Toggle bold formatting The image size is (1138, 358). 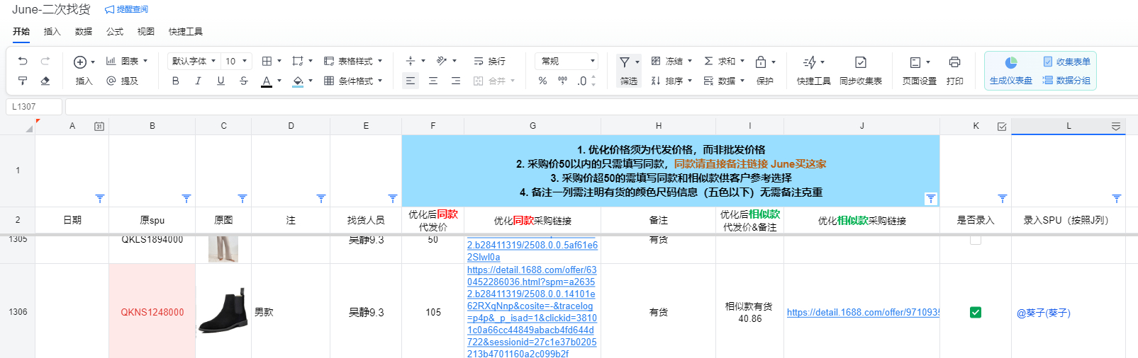coord(175,81)
